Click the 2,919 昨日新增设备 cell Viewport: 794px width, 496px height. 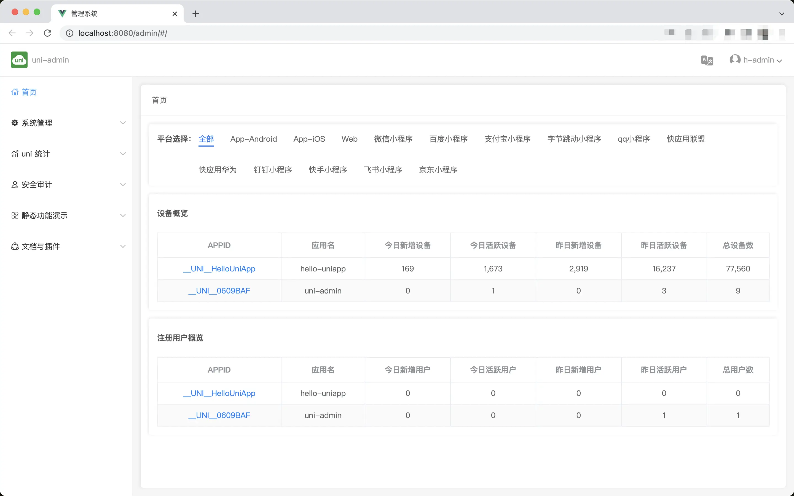coord(578,269)
